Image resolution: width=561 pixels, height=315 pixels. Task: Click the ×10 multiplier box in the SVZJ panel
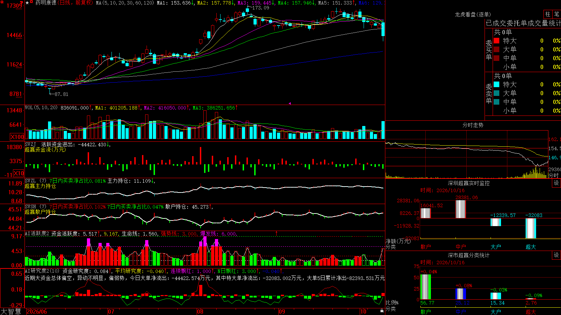click(x=19, y=173)
